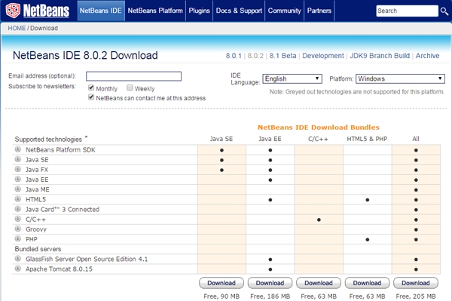Toggle NetBeans can contact me checkbox
The width and height of the screenshot is (452, 301).
[x=91, y=97]
